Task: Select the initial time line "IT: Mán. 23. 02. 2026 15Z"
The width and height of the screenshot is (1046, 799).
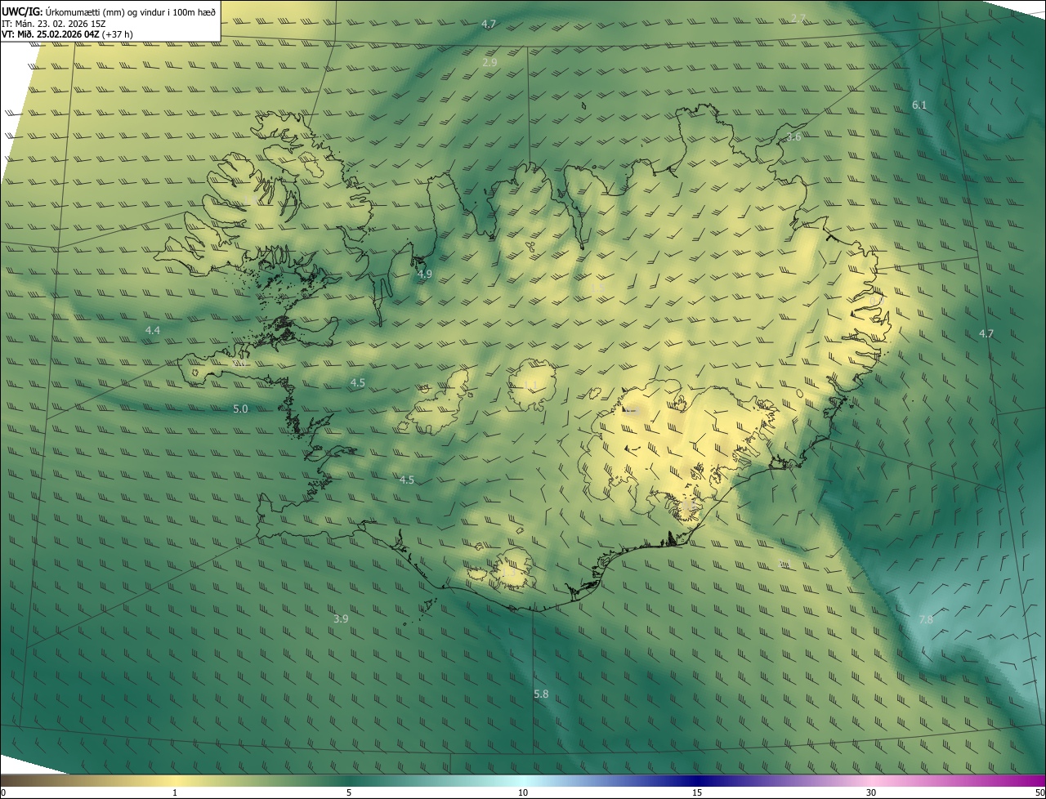Action: click(x=52, y=23)
